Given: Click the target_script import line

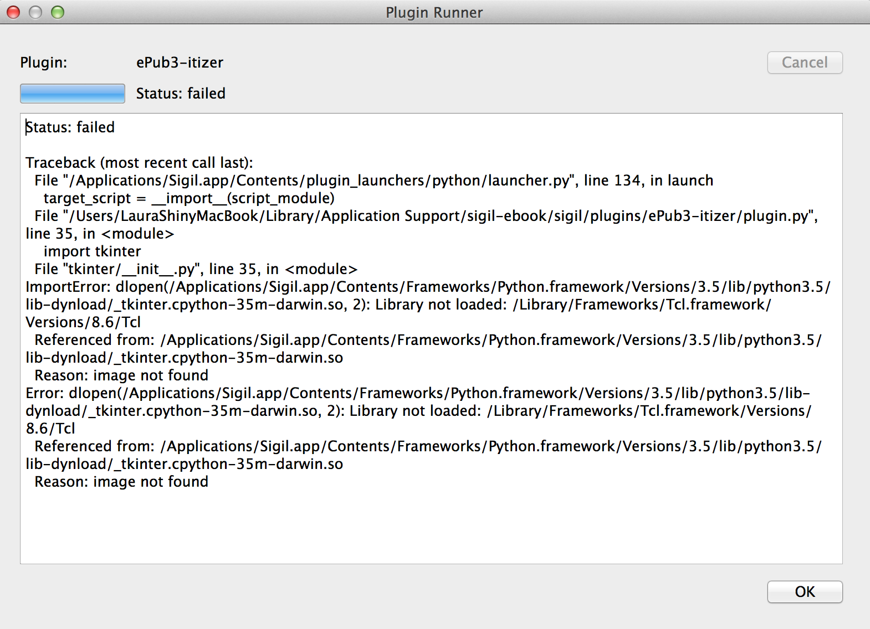Looking at the screenshot, I should 189,198.
